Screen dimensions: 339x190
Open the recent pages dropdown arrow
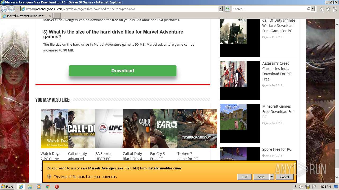coord(17,9)
